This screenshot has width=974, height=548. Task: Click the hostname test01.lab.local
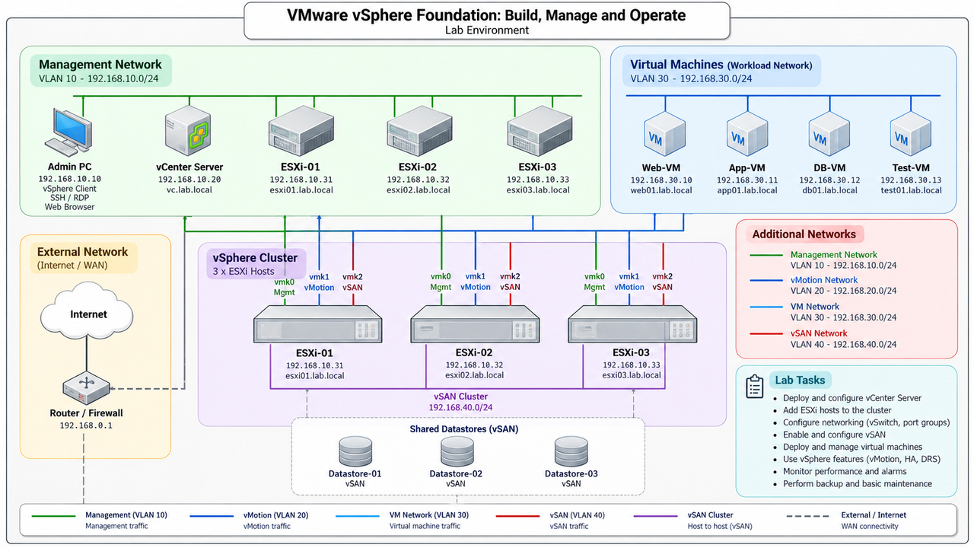(912, 190)
